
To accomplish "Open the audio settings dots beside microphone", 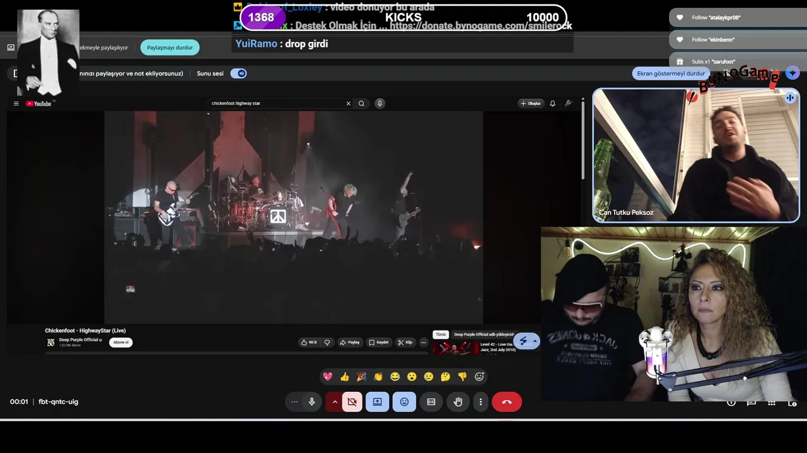I will click(294, 401).
